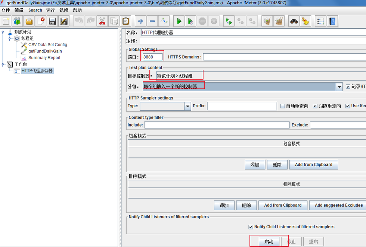Open the 文件 menu
Image resolution: width=366 pixels, height=247 pixels.
click(6, 10)
